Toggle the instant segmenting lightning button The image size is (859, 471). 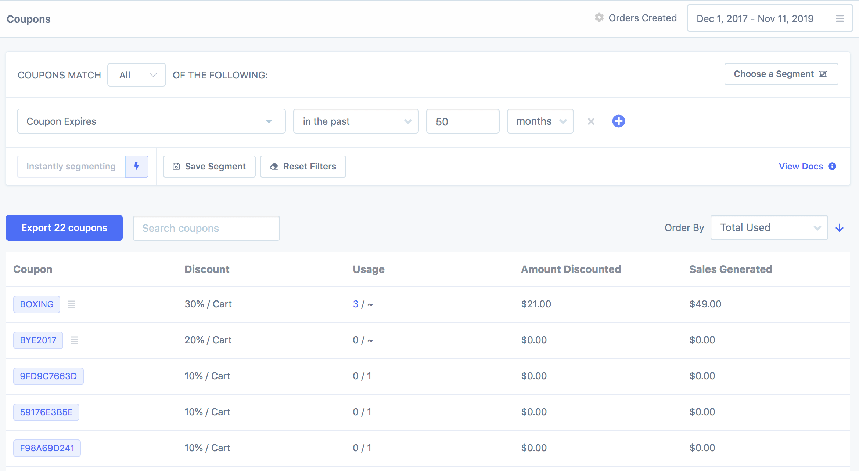pyautogui.click(x=137, y=167)
